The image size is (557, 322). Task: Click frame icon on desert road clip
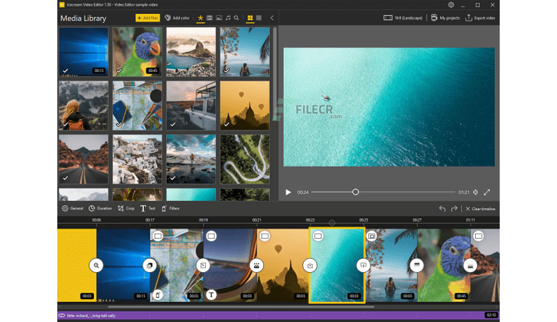tap(478, 236)
